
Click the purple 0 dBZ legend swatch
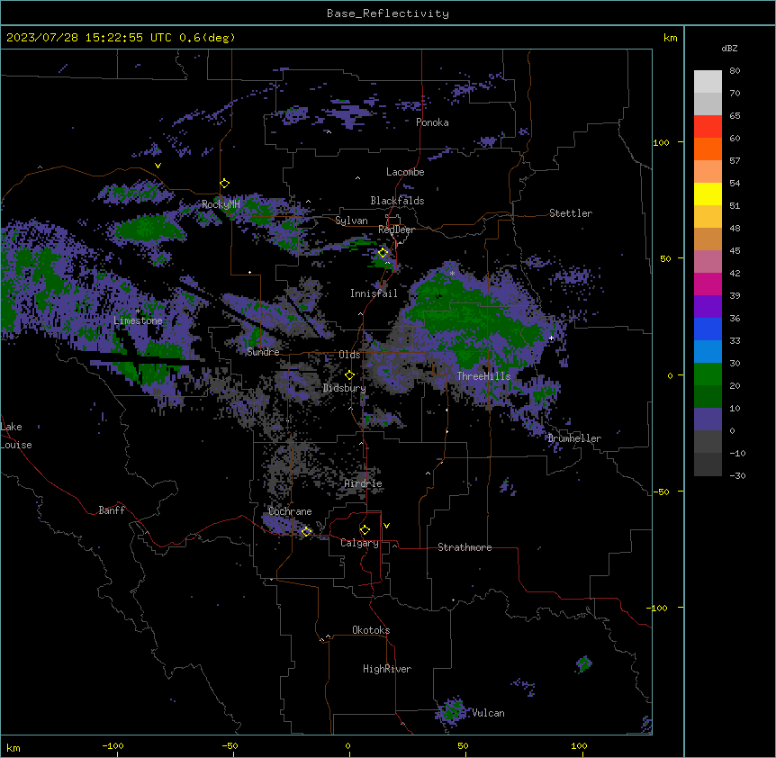coord(708,420)
